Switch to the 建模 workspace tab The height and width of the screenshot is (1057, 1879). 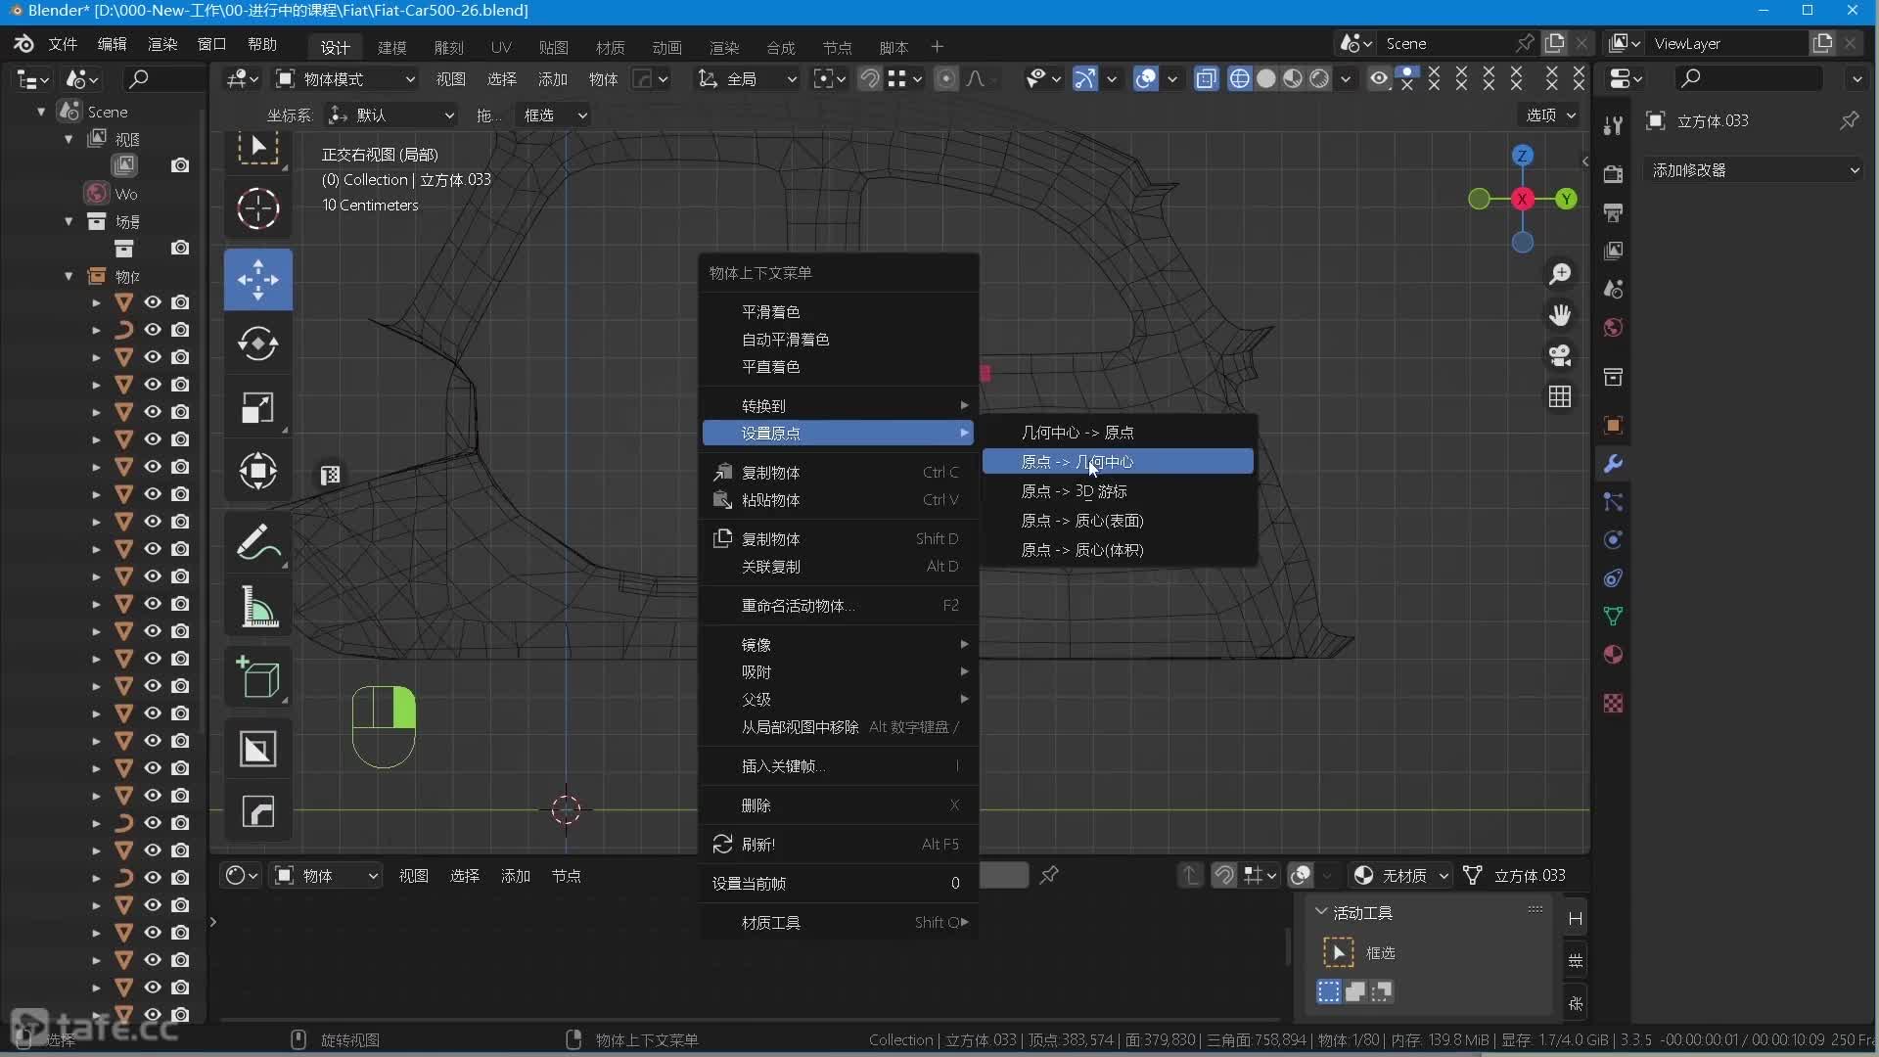[391, 47]
